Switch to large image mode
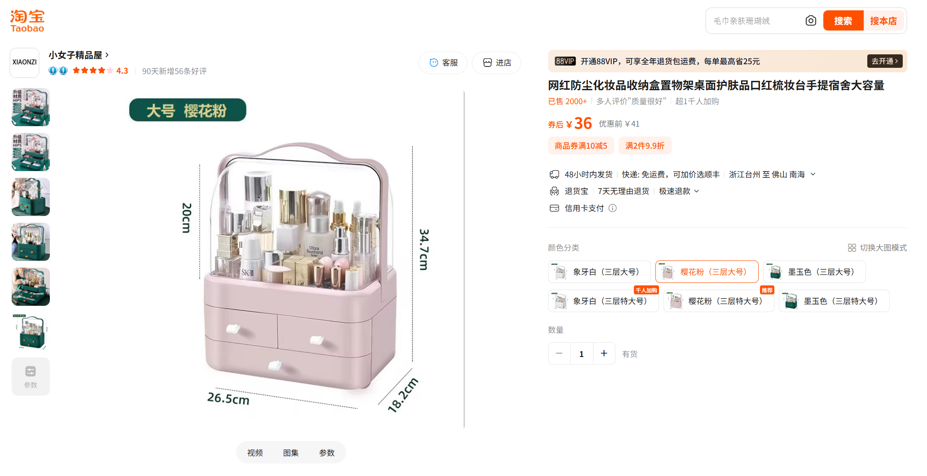 [877, 248]
